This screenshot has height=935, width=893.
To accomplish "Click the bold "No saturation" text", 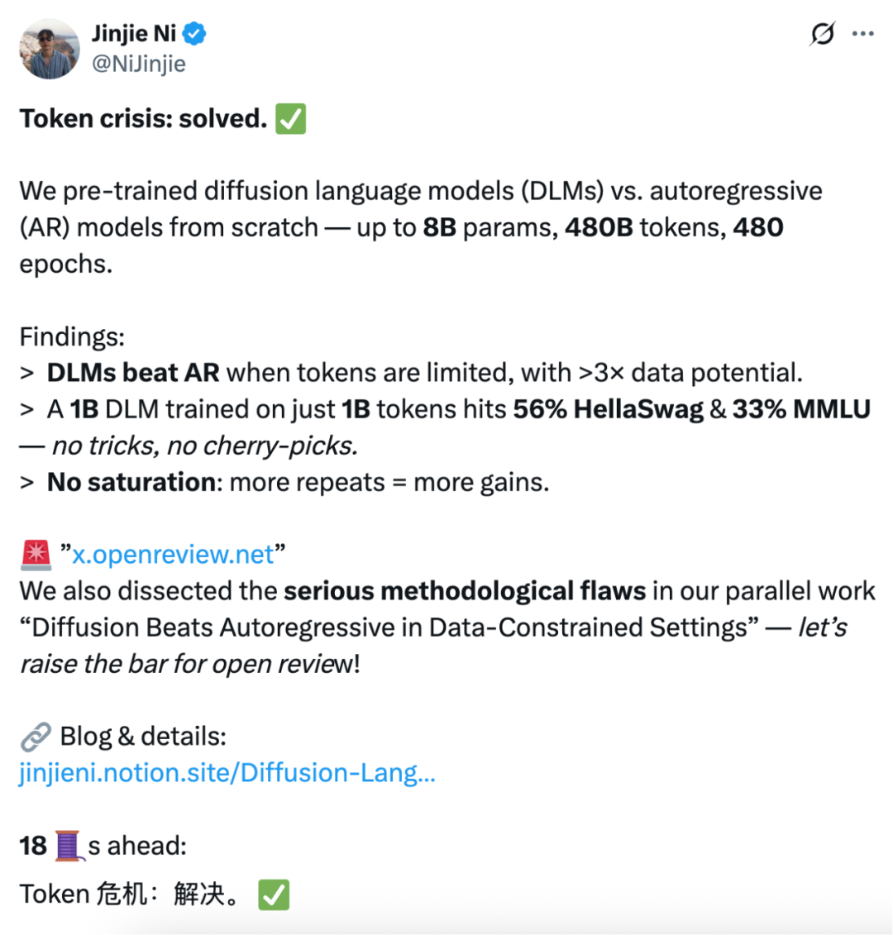I will coord(131,482).
